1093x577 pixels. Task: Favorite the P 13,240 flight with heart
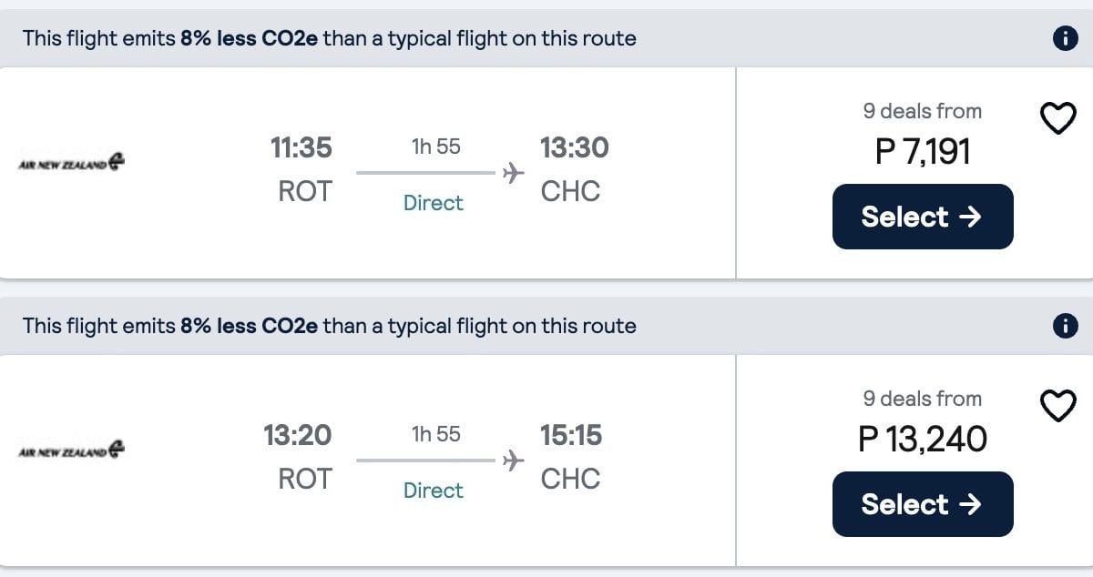[1057, 405]
